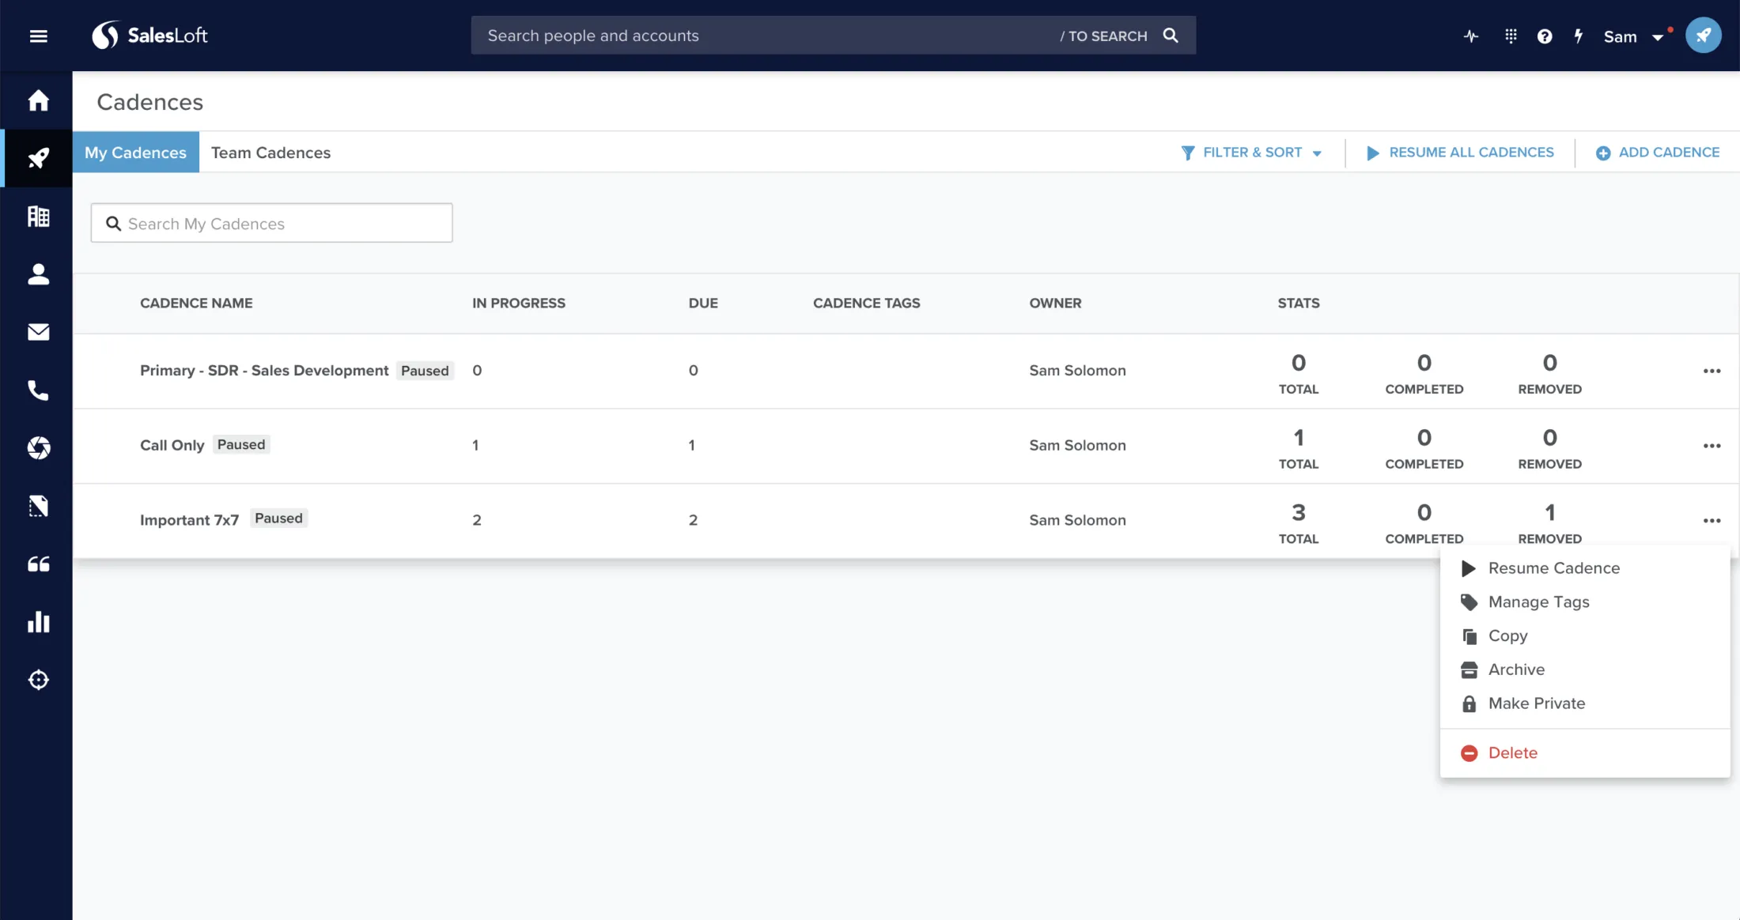Expand the Filter & Sort dropdown
The image size is (1740, 920).
[1251, 153]
